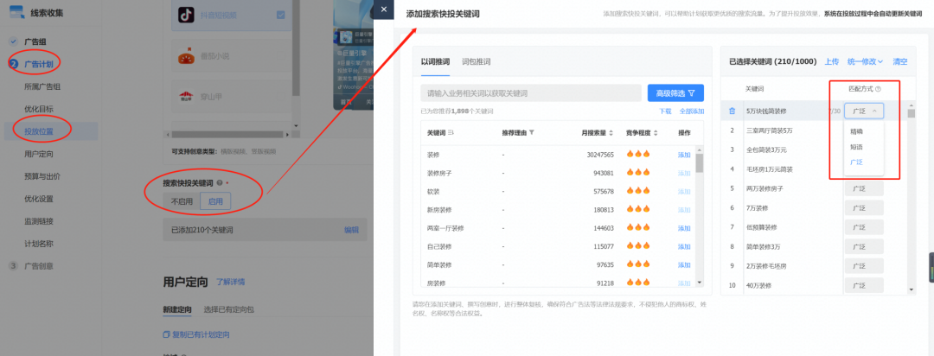Image resolution: width=934 pixels, height=356 pixels.
Task: Open match type dropdown for 40万装修
Action: click(864, 286)
